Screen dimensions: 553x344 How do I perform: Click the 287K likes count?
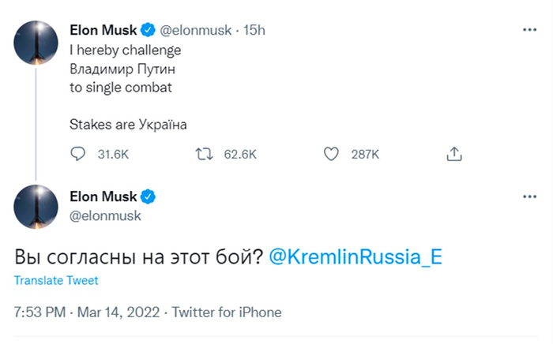click(x=365, y=154)
